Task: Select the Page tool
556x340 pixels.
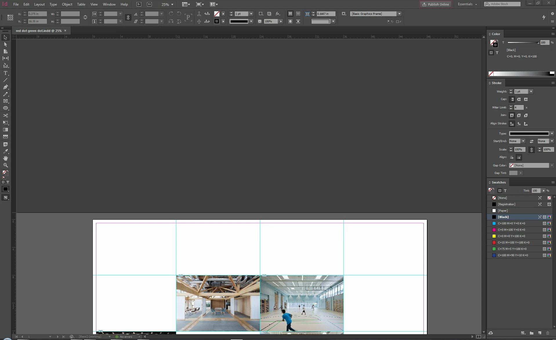Action: pyautogui.click(x=5, y=51)
